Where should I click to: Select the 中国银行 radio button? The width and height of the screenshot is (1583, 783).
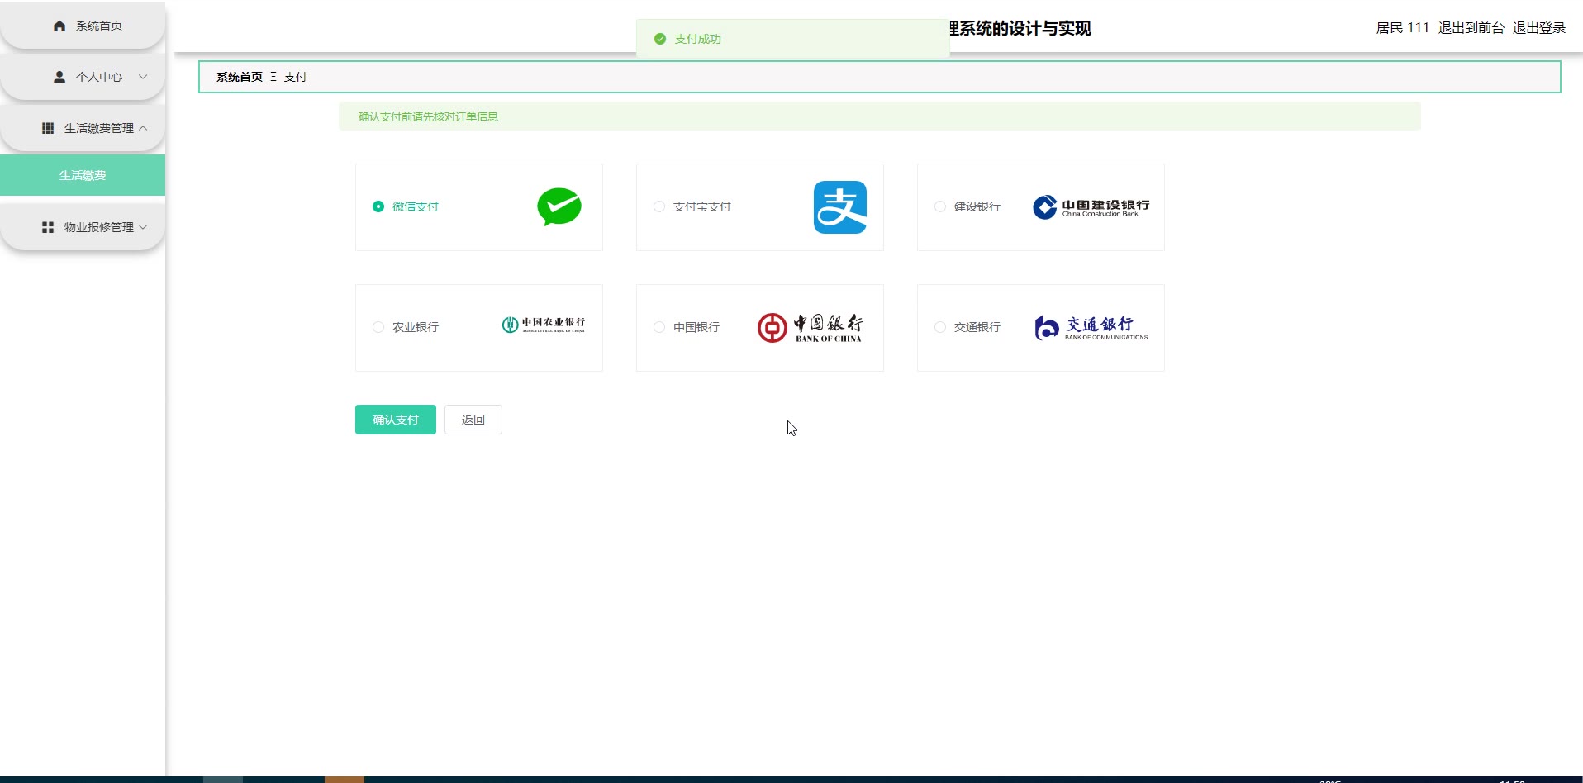(x=659, y=327)
